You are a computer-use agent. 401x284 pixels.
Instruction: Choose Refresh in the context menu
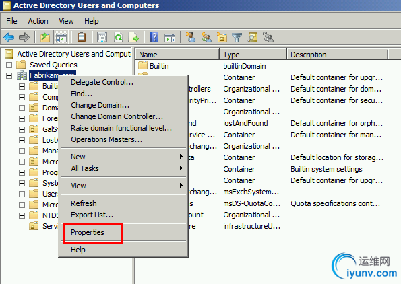pyautogui.click(x=123, y=203)
